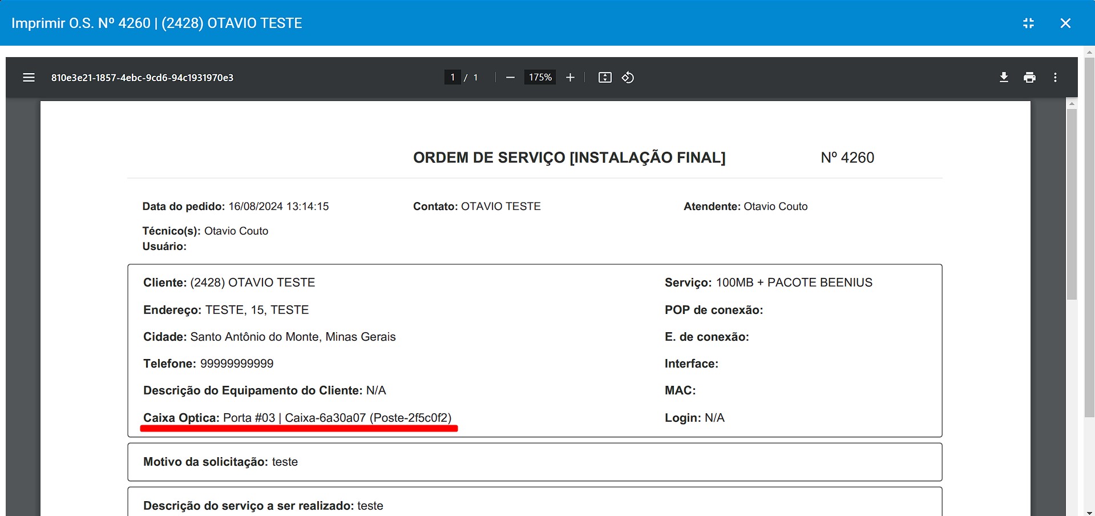Download the PDF file

click(1004, 78)
